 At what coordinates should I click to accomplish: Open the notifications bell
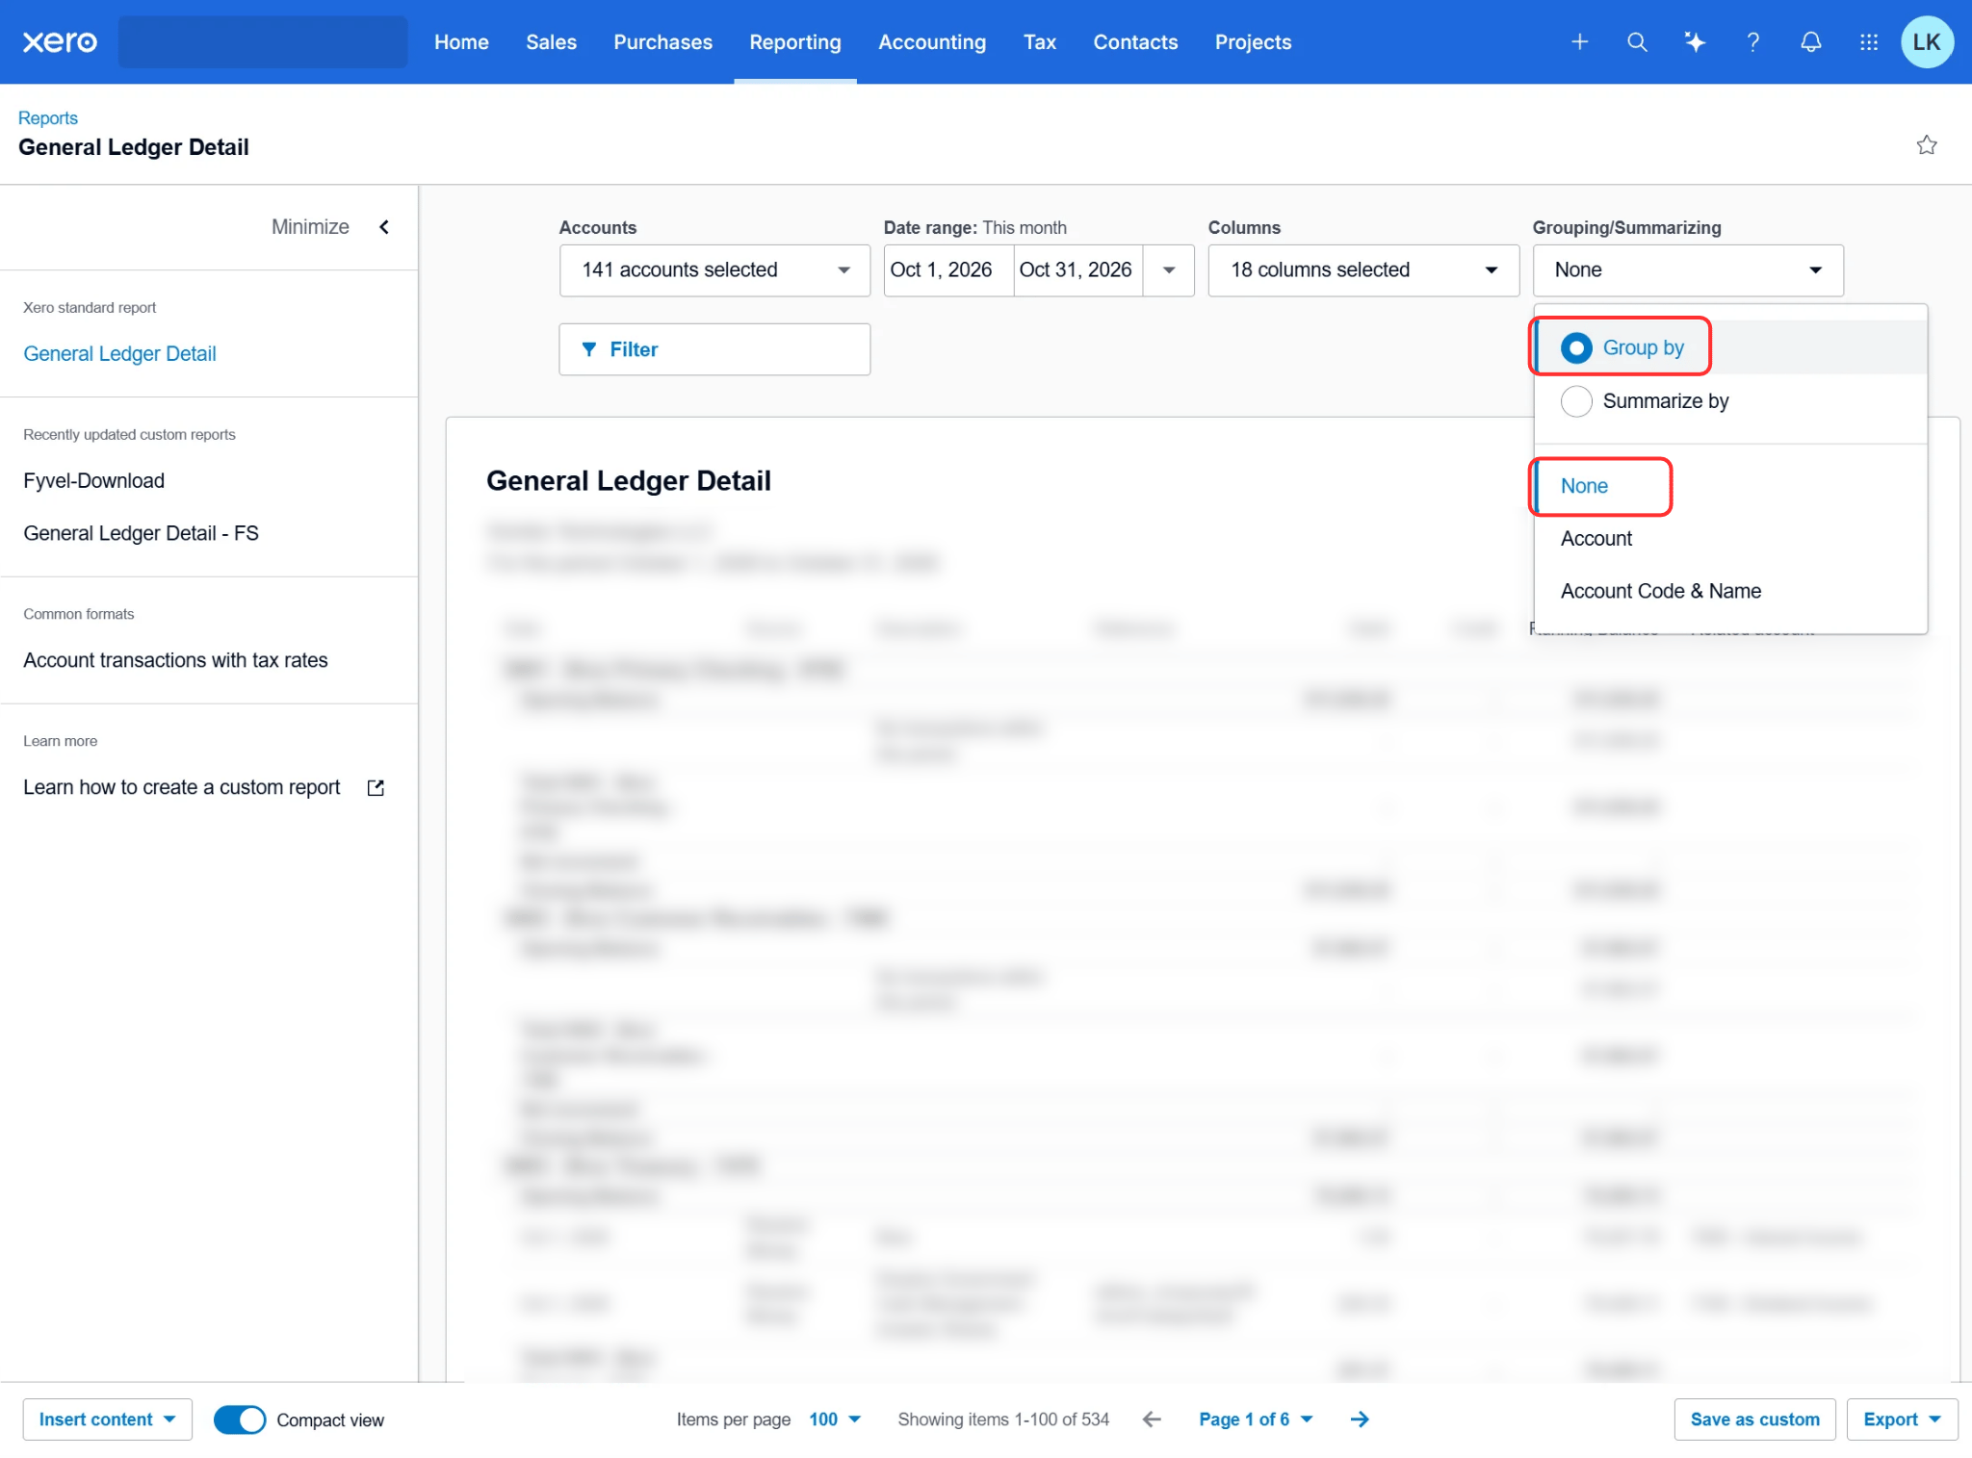(x=1810, y=42)
